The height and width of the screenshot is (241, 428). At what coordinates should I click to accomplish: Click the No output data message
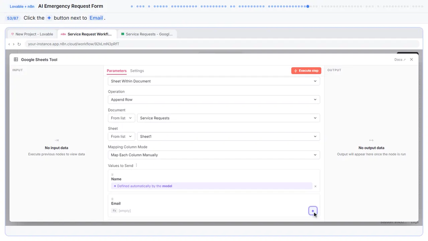(371, 148)
